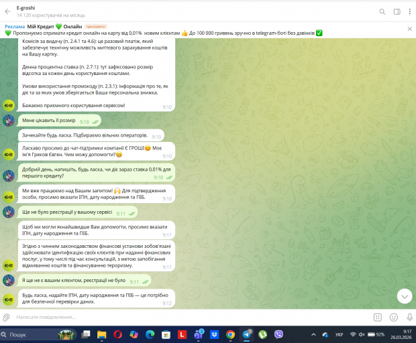This screenshot has height=343, width=416.
Task: Select message 'Добрий день, напишіть, будь ласка'
Action: [x=97, y=172]
